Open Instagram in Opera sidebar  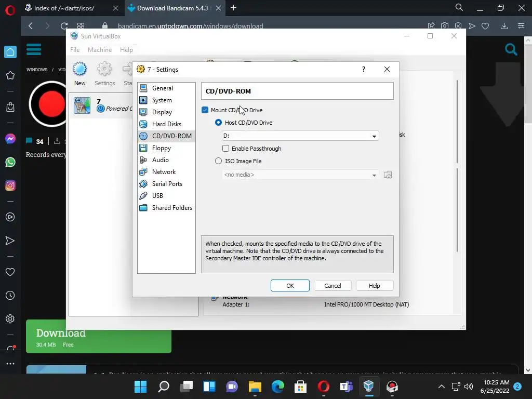pyautogui.click(x=10, y=185)
